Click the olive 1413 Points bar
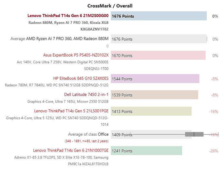Image resolution: width=224 pixels, height=170 pixels. [151, 111]
